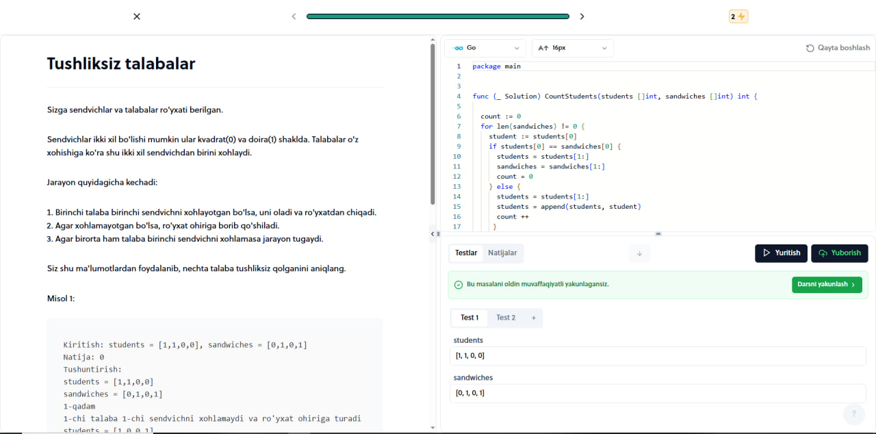The image size is (876, 434).
Task: Select the Test 2 tab
Action: (x=506, y=318)
